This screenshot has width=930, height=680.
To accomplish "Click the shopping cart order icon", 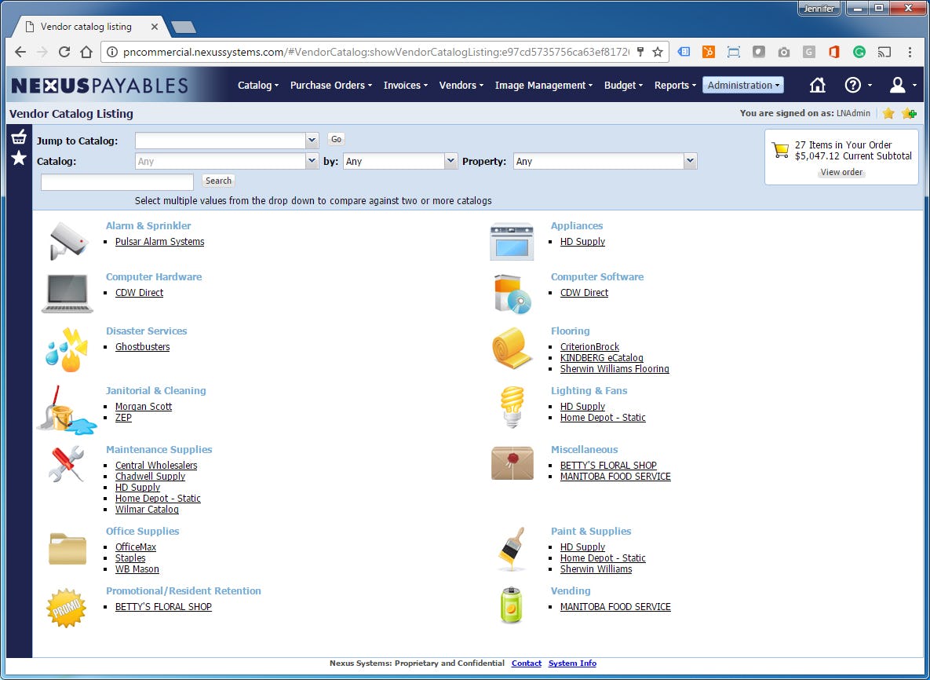I will (x=781, y=149).
